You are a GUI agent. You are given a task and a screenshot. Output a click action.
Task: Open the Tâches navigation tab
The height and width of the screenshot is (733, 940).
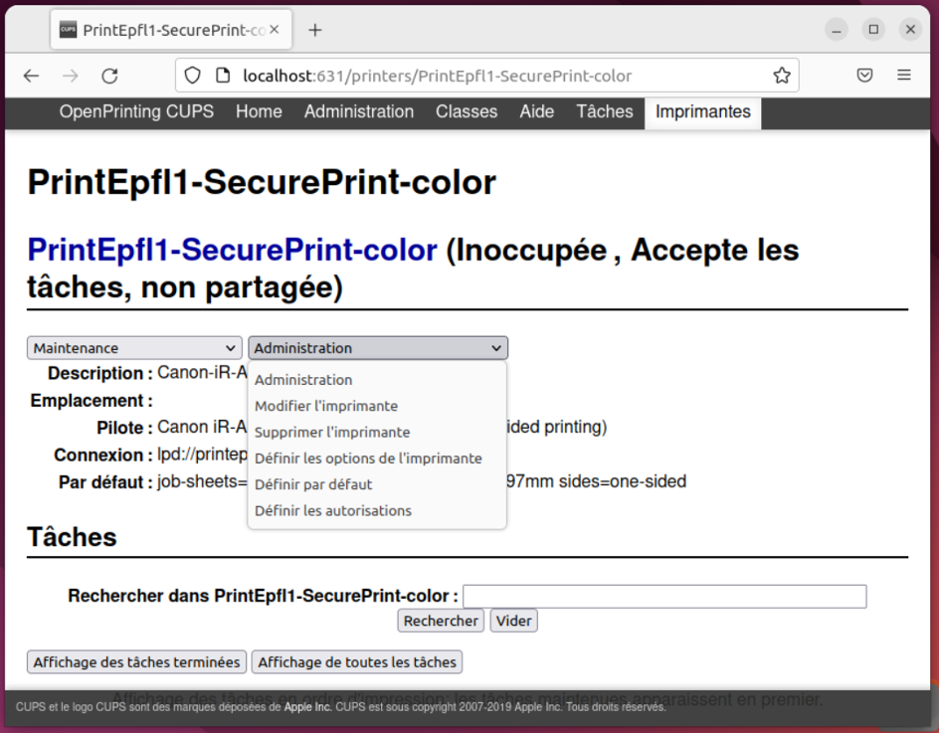point(605,112)
